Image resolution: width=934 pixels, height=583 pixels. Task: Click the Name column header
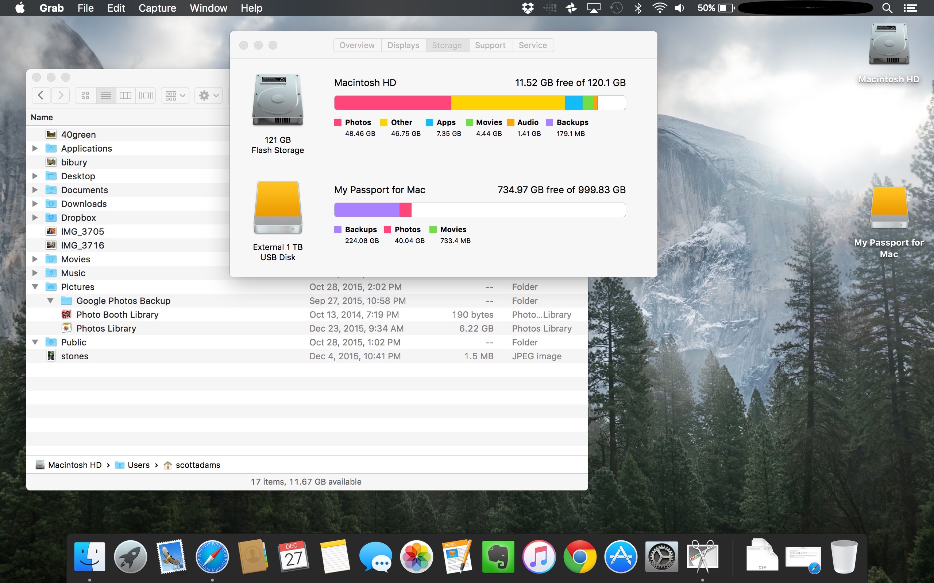pyautogui.click(x=42, y=117)
